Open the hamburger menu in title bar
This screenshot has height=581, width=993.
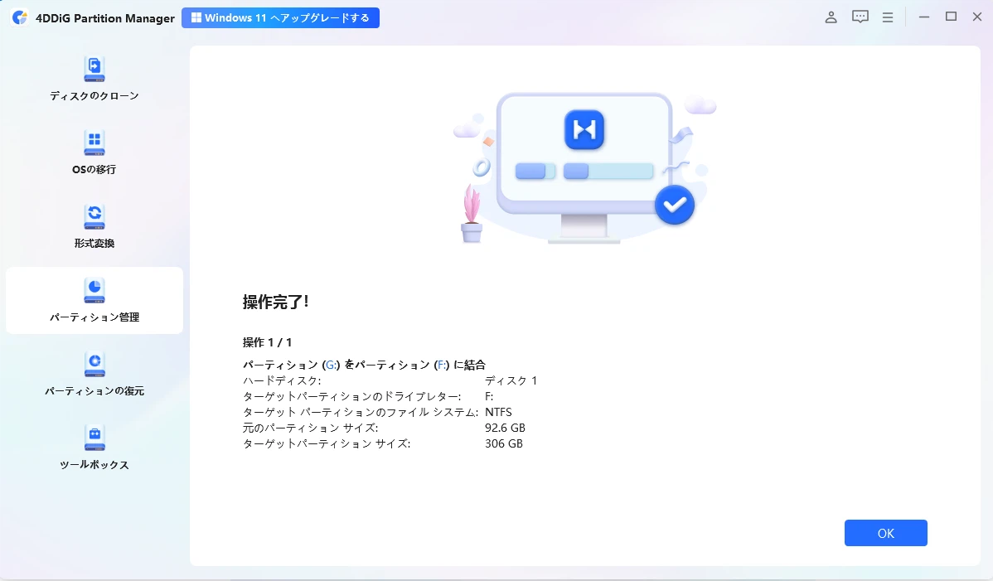click(x=888, y=17)
